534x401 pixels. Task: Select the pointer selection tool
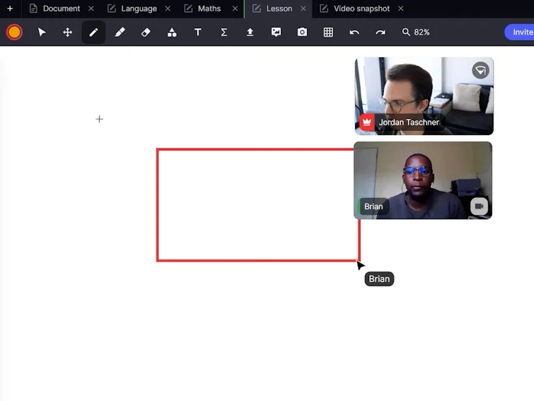coord(42,32)
